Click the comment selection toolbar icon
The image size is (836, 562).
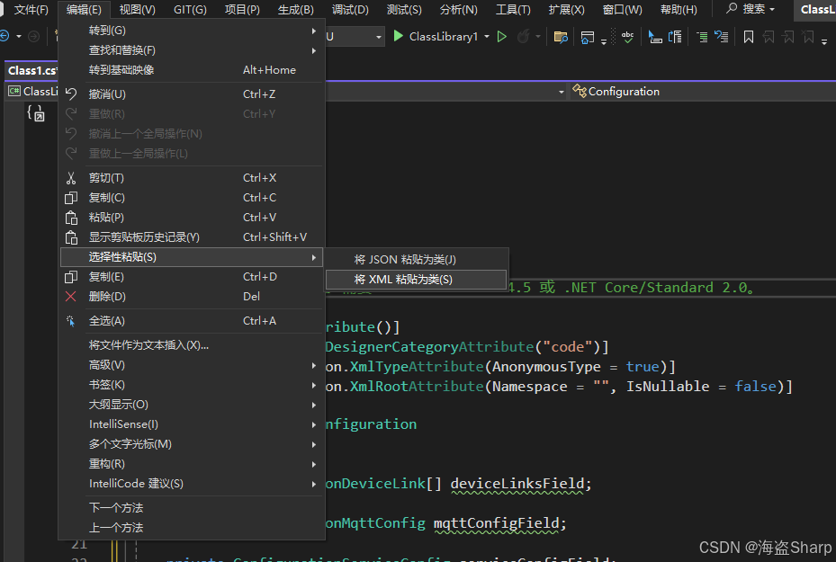coord(702,37)
